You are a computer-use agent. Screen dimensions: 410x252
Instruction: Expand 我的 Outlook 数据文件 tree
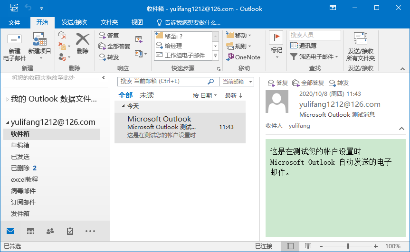[x=7, y=99]
